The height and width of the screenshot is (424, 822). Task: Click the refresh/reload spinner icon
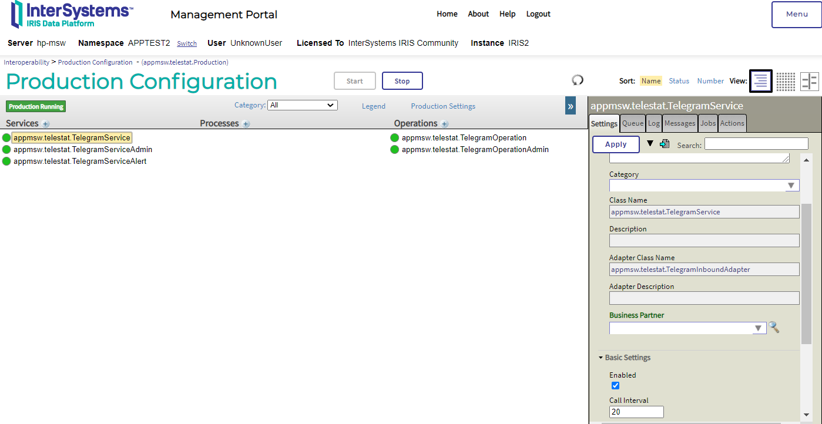(x=578, y=80)
